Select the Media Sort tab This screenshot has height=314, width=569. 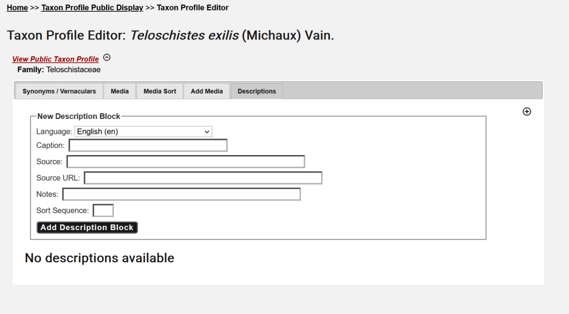coord(159,91)
